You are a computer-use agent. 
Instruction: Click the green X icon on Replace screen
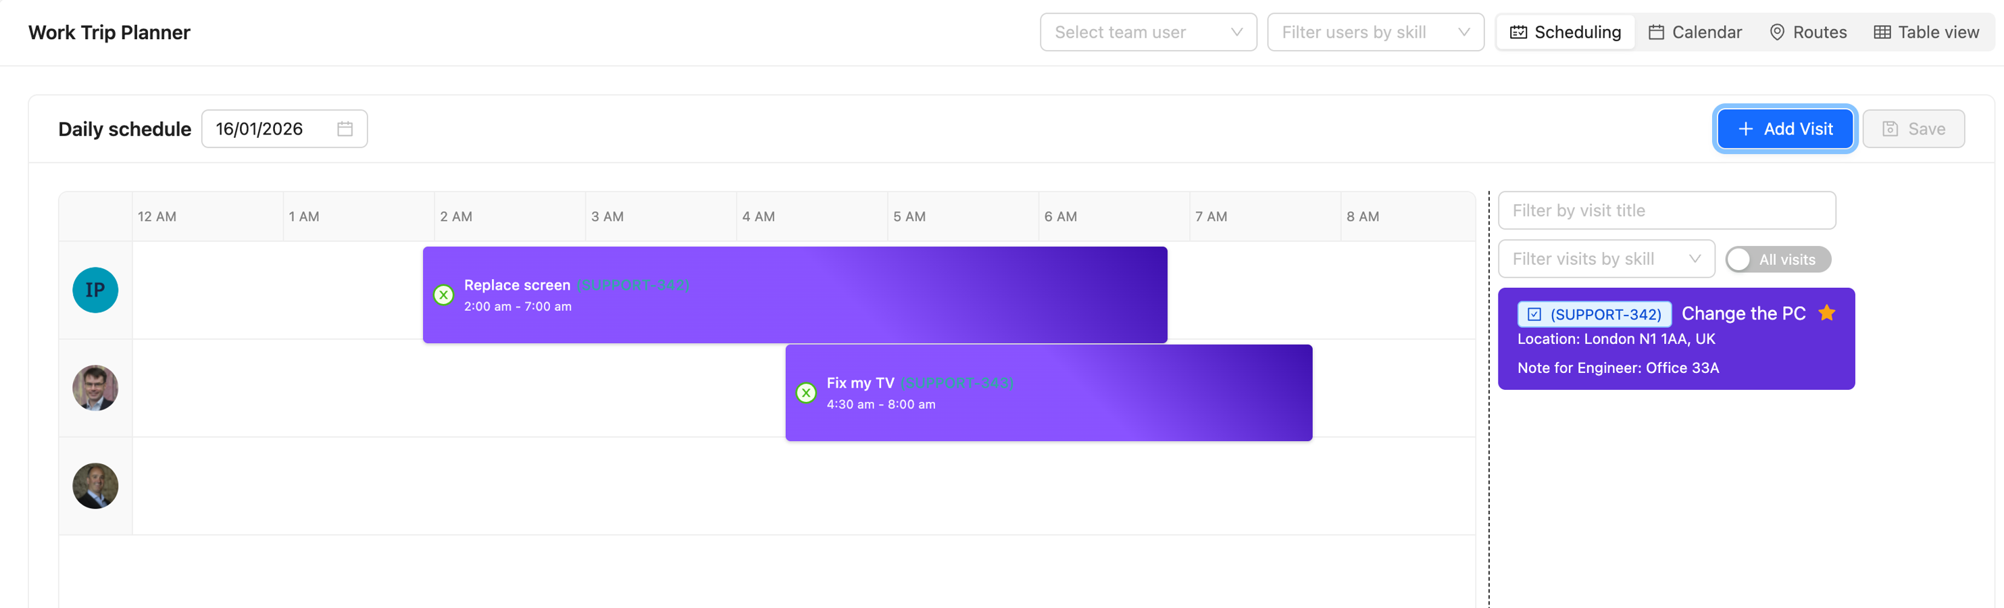[443, 295]
